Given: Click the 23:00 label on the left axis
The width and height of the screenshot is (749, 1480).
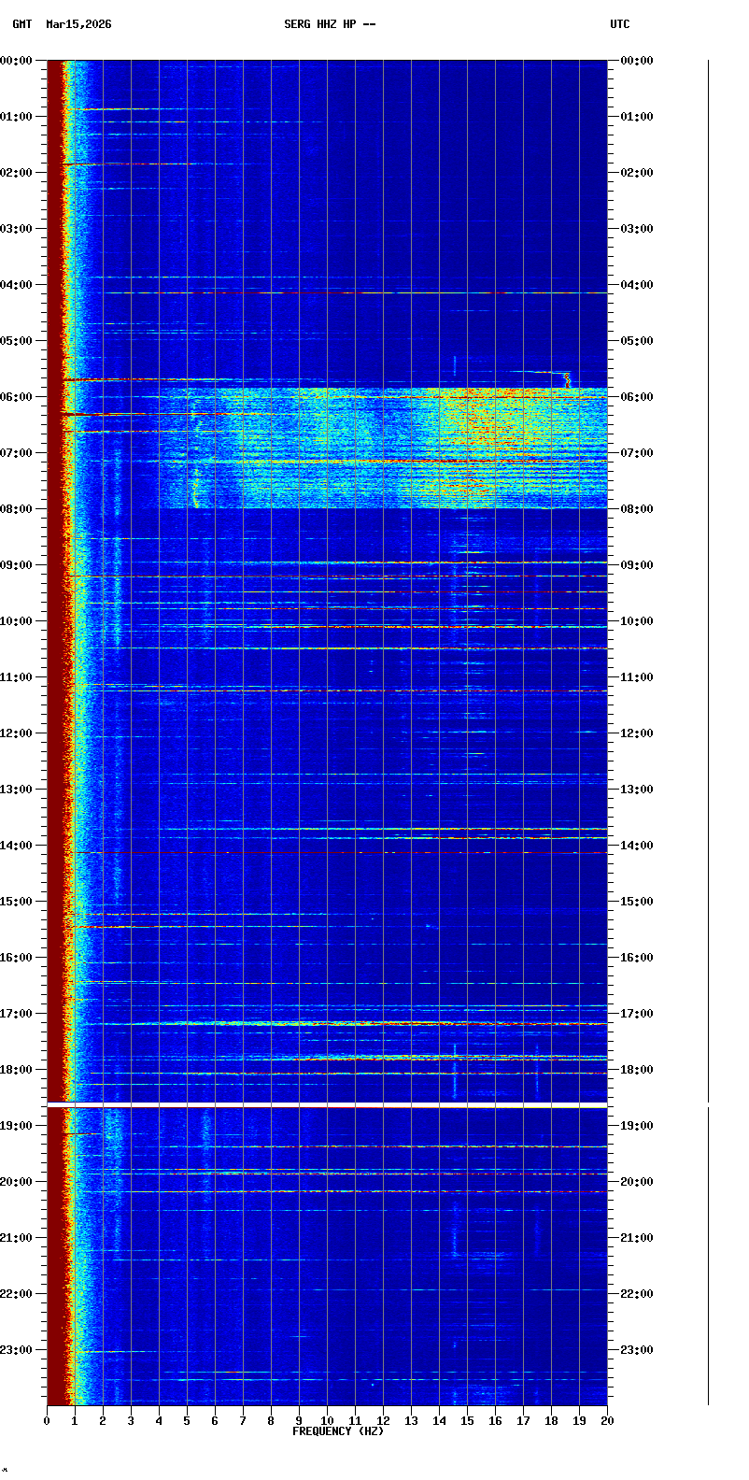Looking at the screenshot, I should (17, 1350).
